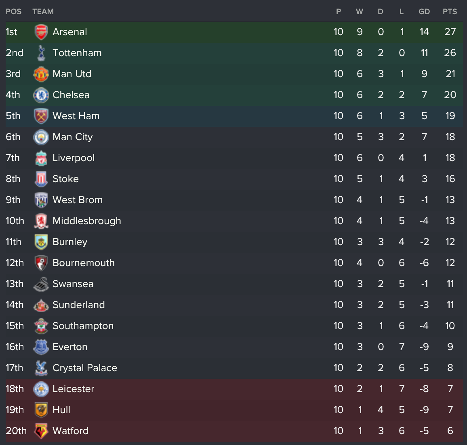Select Swansea's 13th position cell
Screen dimensions: 467x445
[15, 284]
